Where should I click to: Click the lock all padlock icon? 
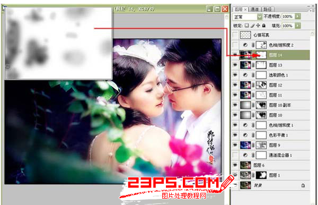[263, 25]
